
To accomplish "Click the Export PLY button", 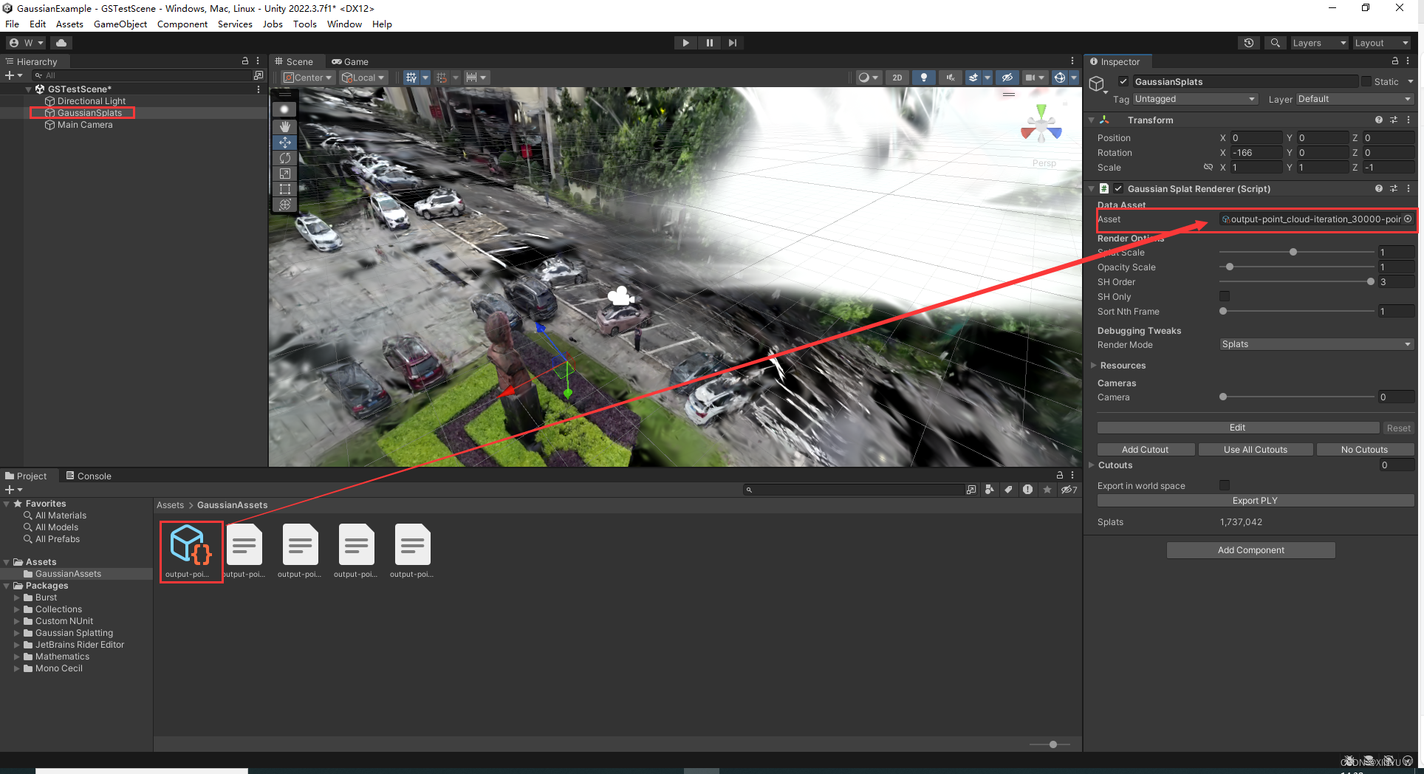I will click(x=1255, y=501).
